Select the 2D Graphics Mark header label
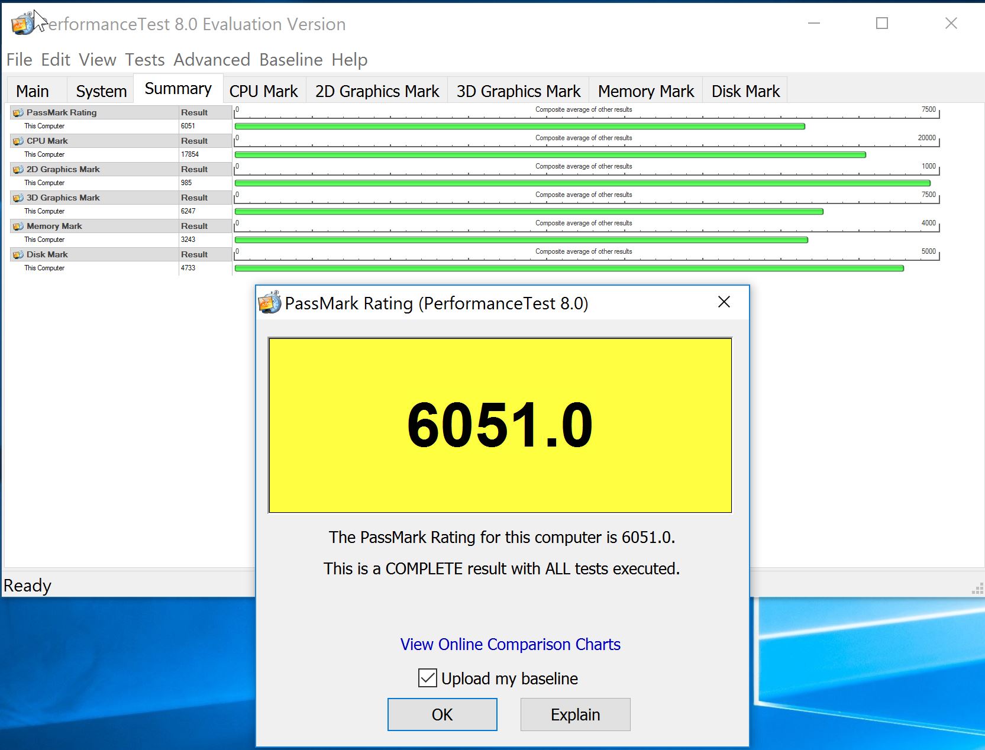 (x=63, y=169)
